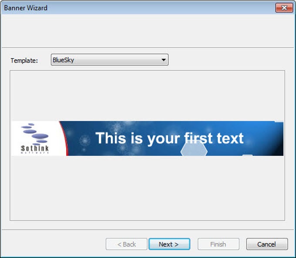The width and height of the screenshot is (296, 258).
Task: Click the BlueSky banner preview image
Action: [147, 138]
